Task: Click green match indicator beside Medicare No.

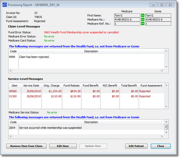Action: point(142,20)
